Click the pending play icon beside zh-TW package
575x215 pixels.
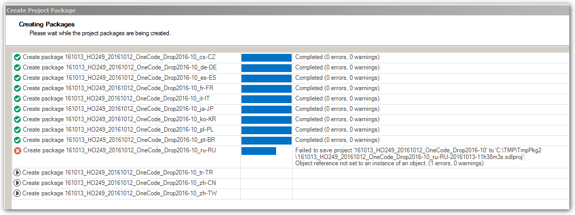(x=17, y=193)
